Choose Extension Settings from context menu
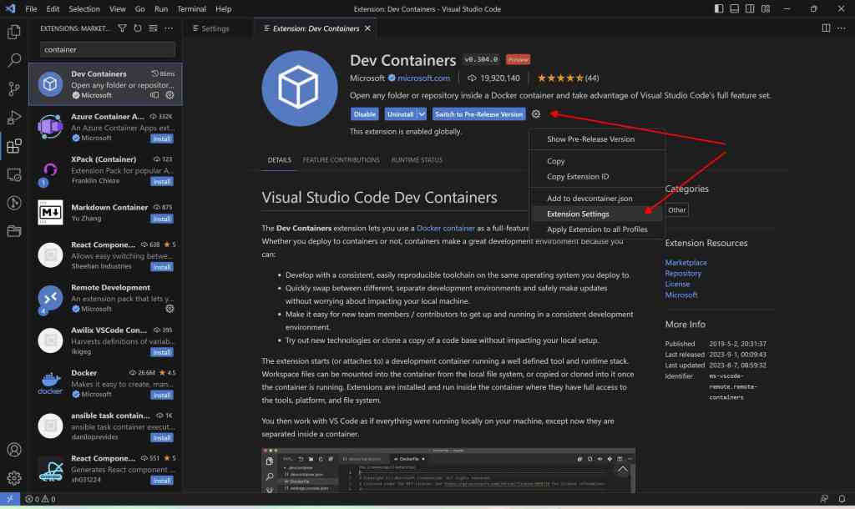Image resolution: width=855 pixels, height=509 pixels. (x=597, y=214)
